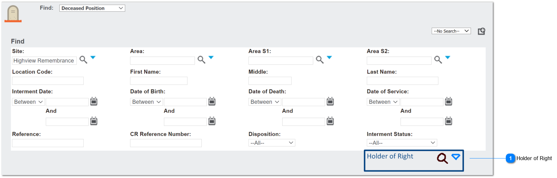Open the Date of Birth start calendar icon
This screenshot has width=557, height=178.
[x=212, y=101]
